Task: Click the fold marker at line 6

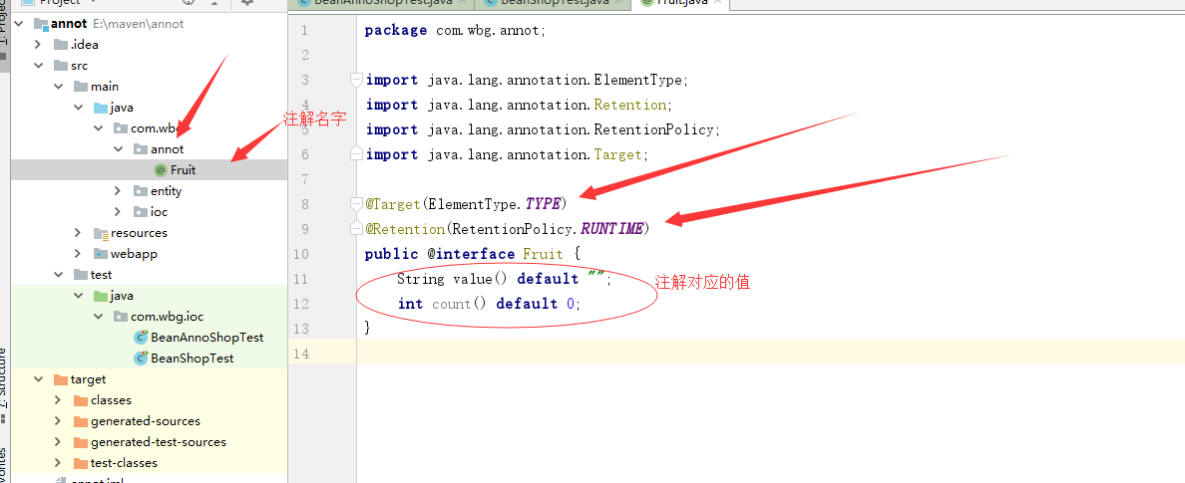Action: pyautogui.click(x=357, y=154)
